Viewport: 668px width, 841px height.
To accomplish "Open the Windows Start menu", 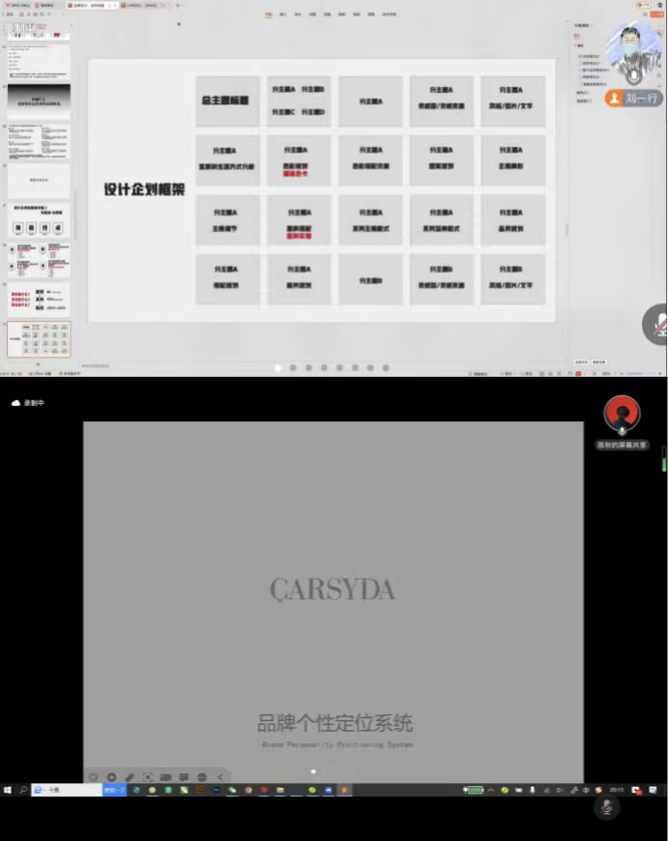I will [8, 790].
